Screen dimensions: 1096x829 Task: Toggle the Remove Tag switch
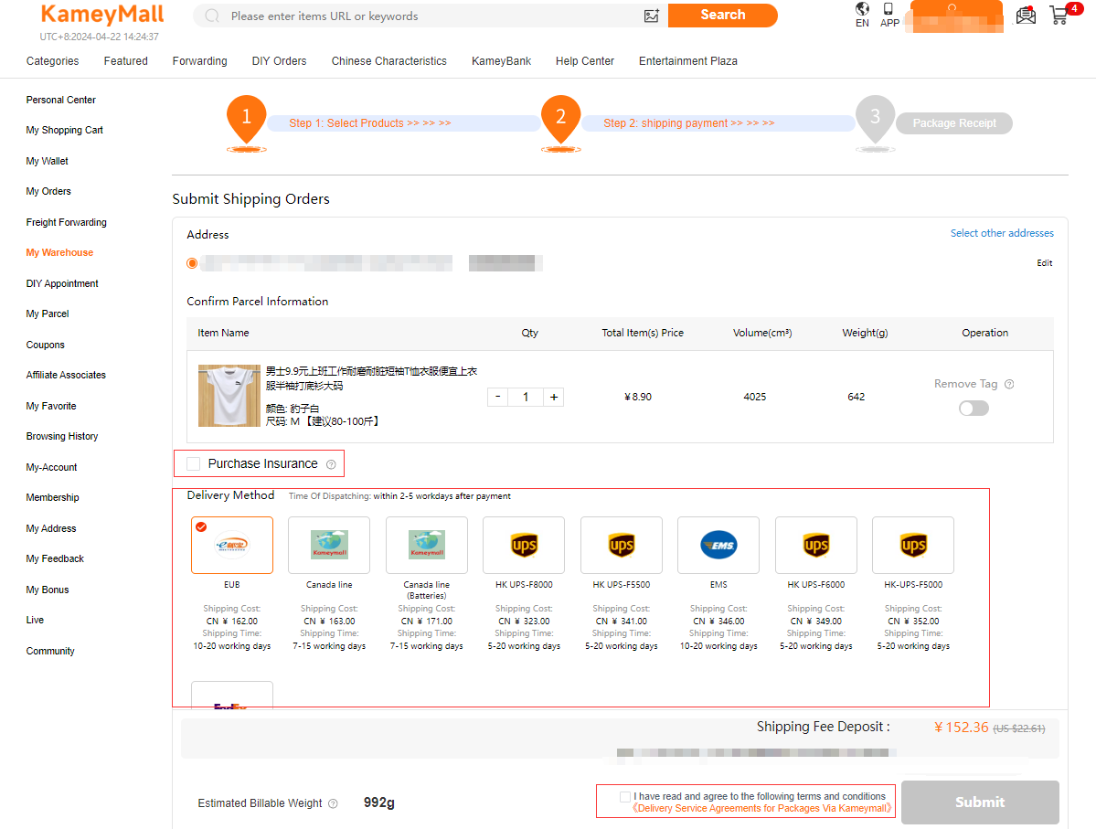point(974,409)
